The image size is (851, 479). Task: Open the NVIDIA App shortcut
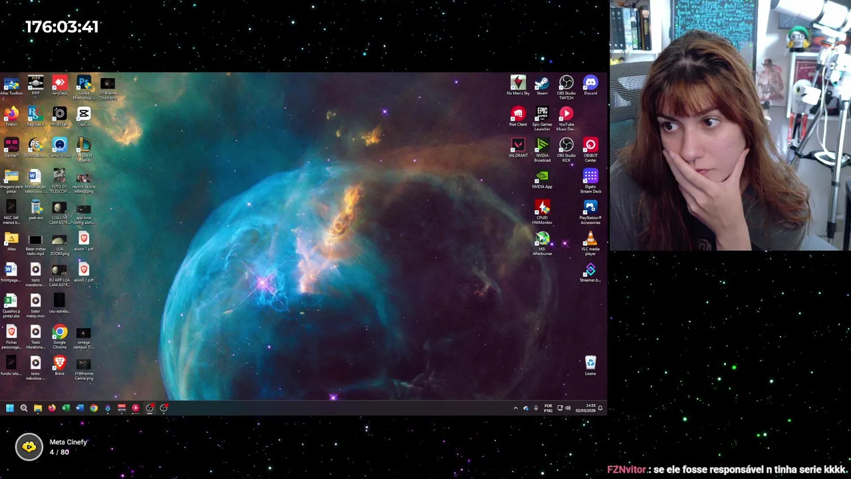pos(542,179)
